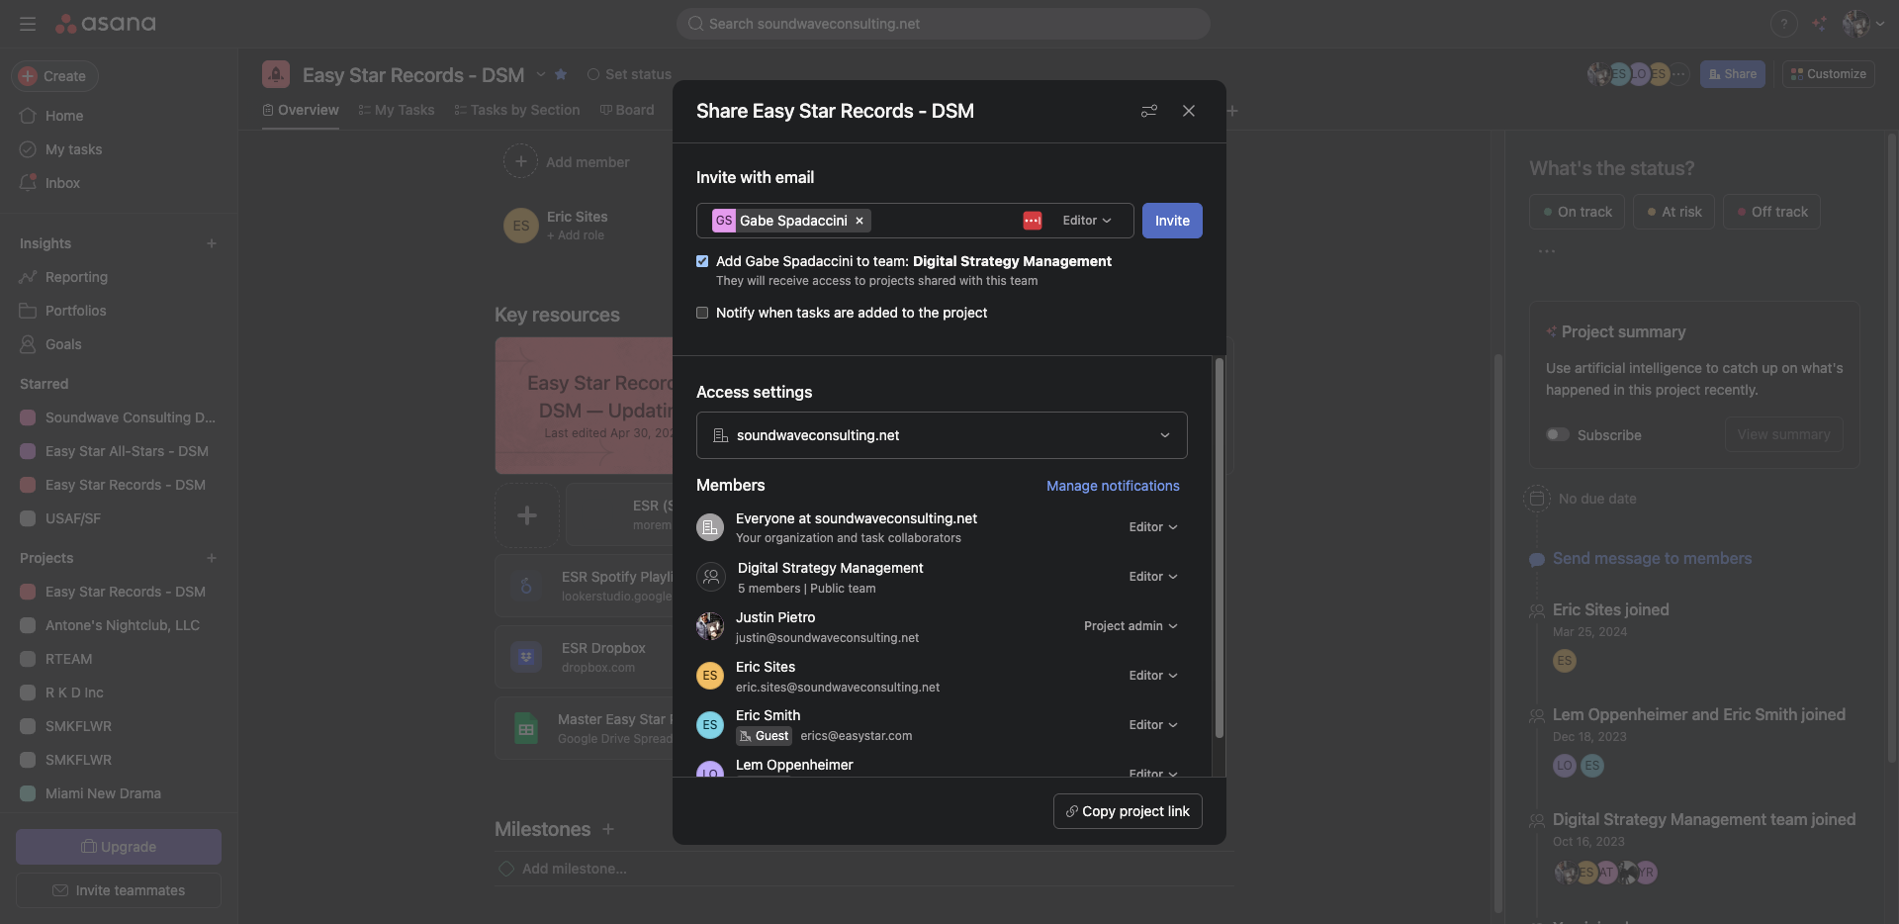Image resolution: width=1899 pixels, height=924 pixels.
Task: Click the red extension icon in email field
Action: [1032, 221]
